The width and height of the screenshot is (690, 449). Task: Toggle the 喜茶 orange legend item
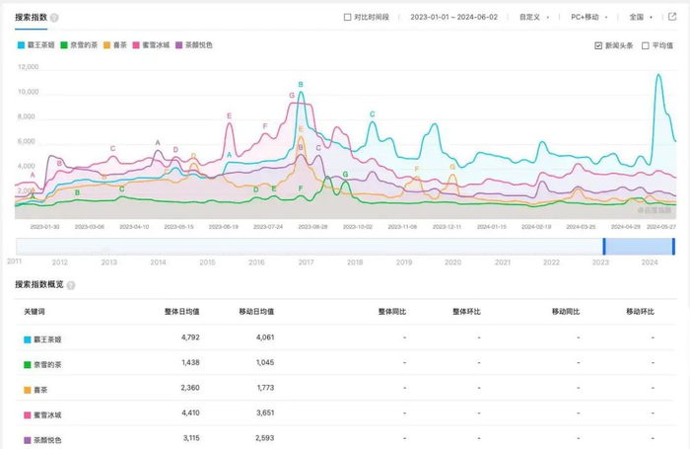tap(115, 45)
